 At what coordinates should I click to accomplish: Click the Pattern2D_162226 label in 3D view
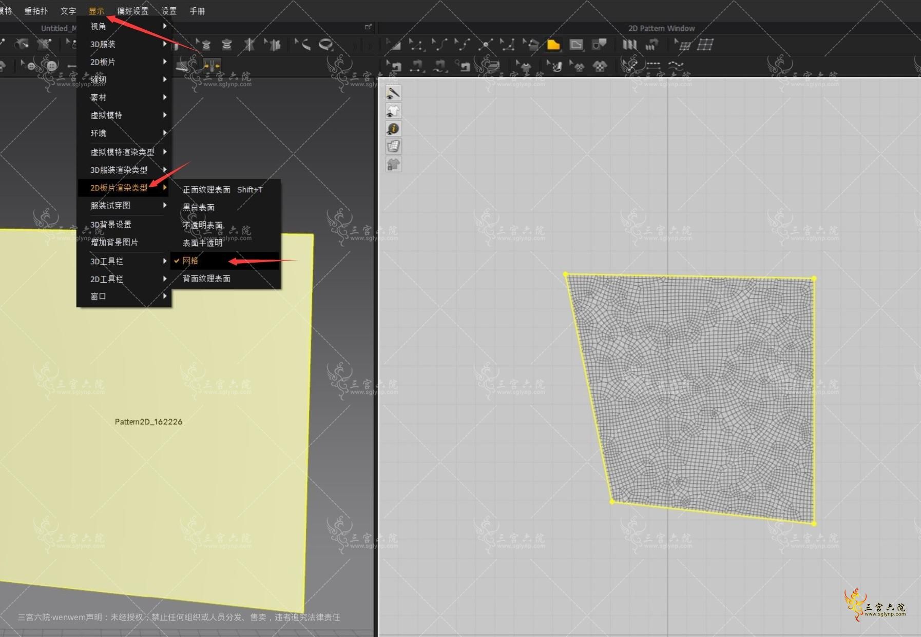(148, 422)
